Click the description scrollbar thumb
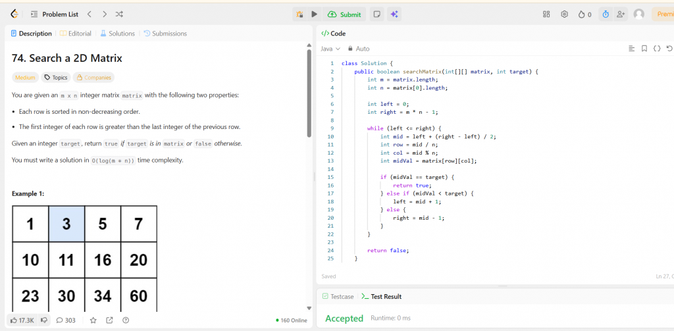This screenshot has width=674, height=331. click(x=309, y=93)
